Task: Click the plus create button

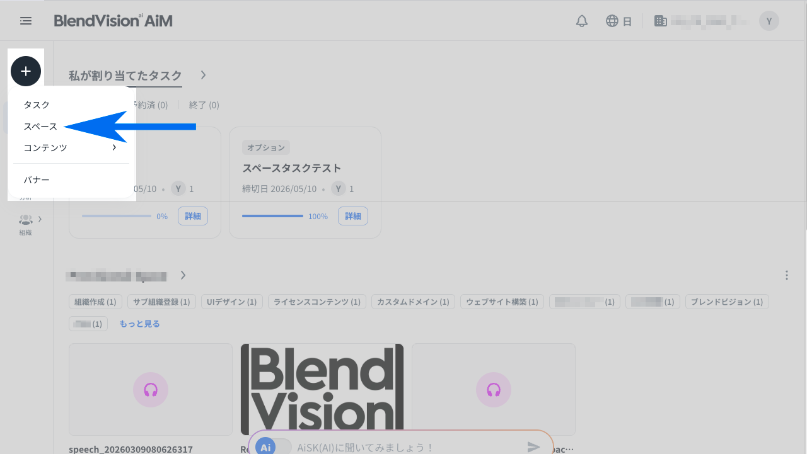Action: [x=26, y=71]
